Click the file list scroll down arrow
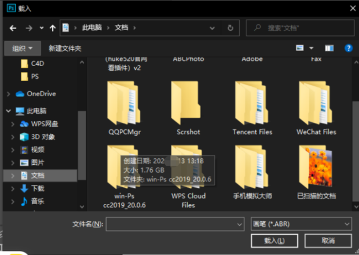The height and width of the screenshot is (255, 359). pos(356,207)
